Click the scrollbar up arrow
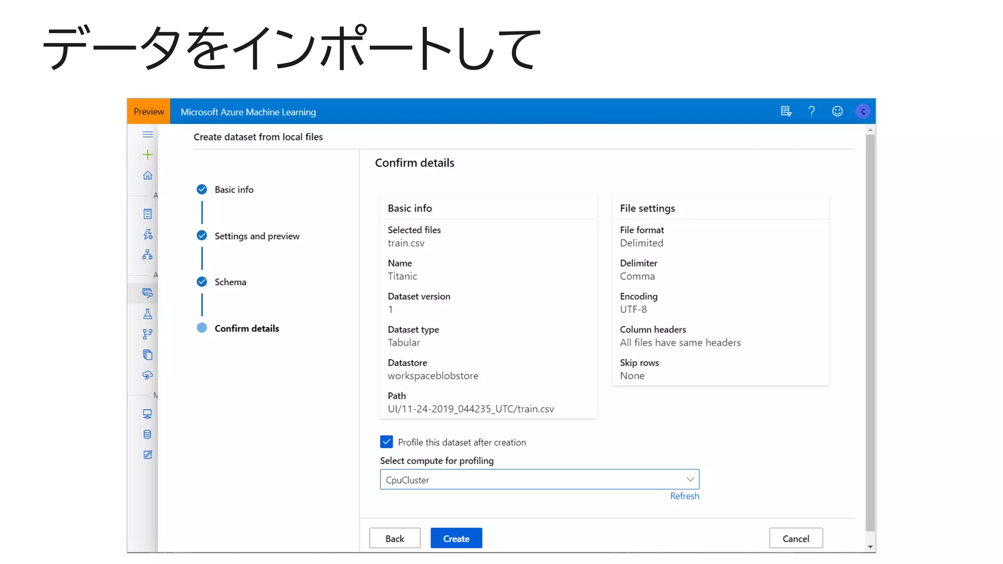The height and width of the screenshot is (564, 1003). 870,130
